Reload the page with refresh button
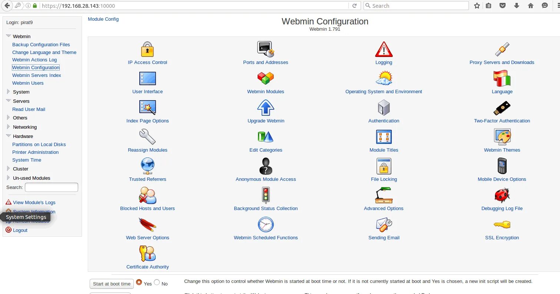The width and height of the screenshot is (560, 294). (x=354, y=6)
